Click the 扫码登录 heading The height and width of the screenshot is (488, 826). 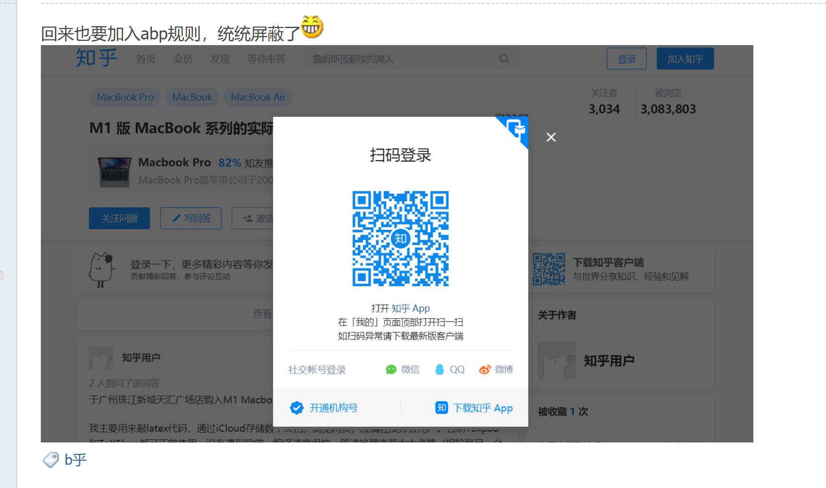(400, 155)
